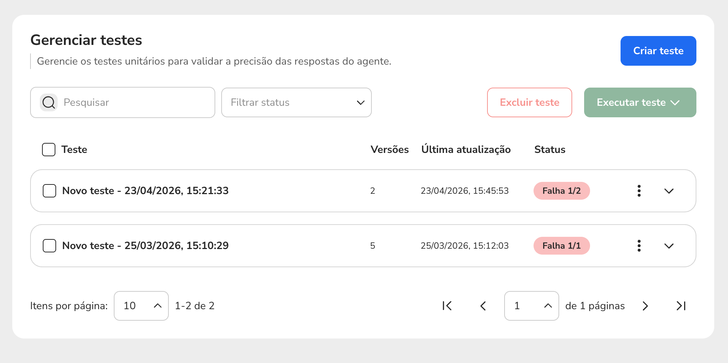Go to next page arrow

point(645,306)
